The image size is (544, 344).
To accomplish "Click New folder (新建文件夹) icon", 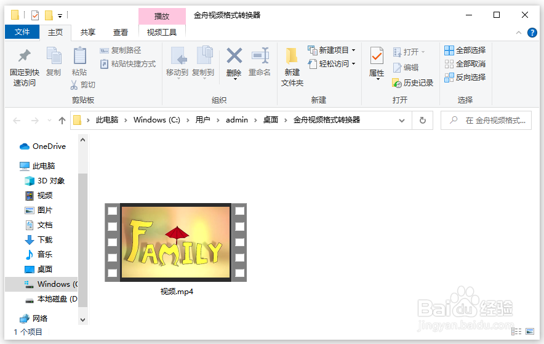I will pos(292,56).
